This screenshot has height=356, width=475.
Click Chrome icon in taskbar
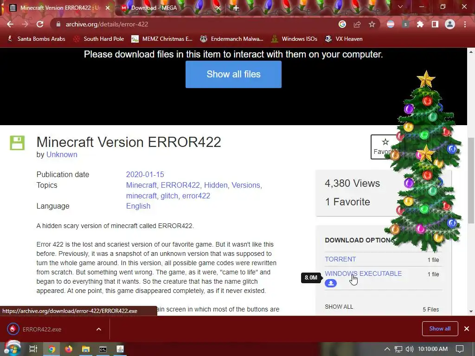pos(52,349)
